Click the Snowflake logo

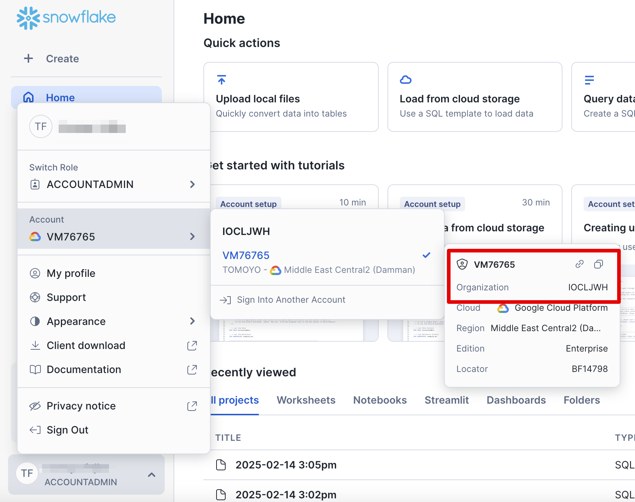pos(66,17)
